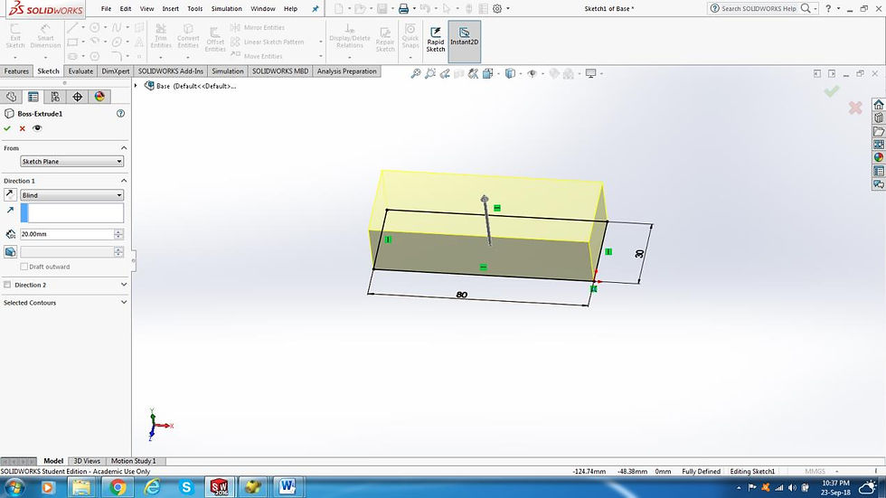Open the FeatureManager design tree tab
This screenshot has width=886, height=498.
pyautogui.click(x=11, y=97)
